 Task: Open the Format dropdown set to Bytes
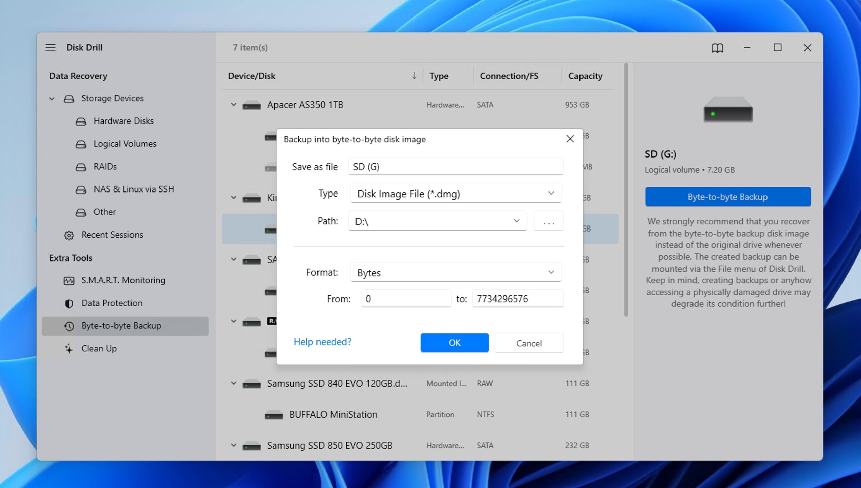pyautogui.click(x=551, y=272)
